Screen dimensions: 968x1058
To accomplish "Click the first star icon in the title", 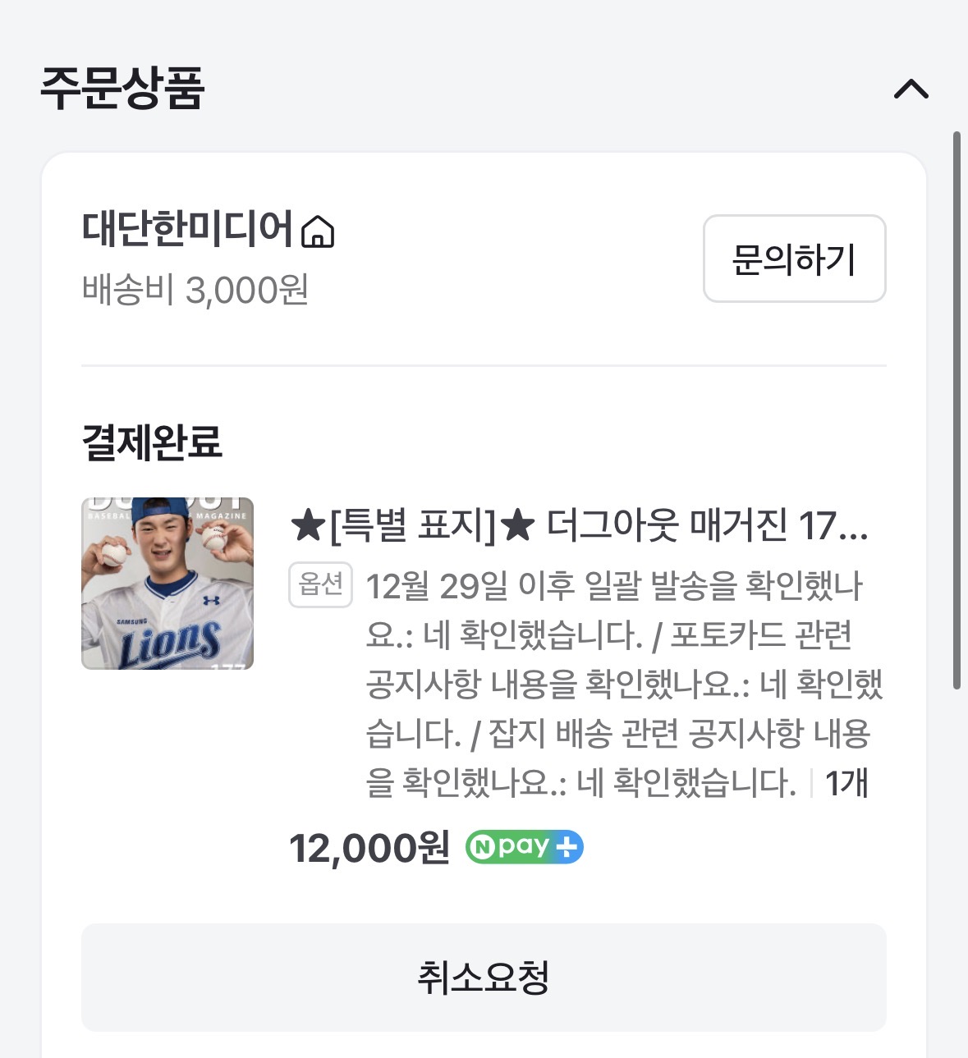I will click(308, 526).
